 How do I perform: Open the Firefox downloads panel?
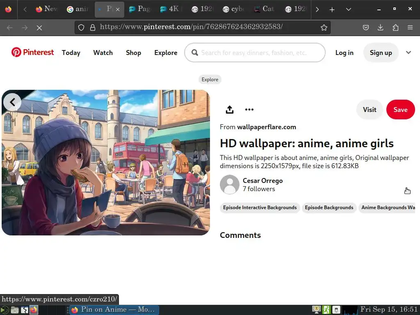380,27
